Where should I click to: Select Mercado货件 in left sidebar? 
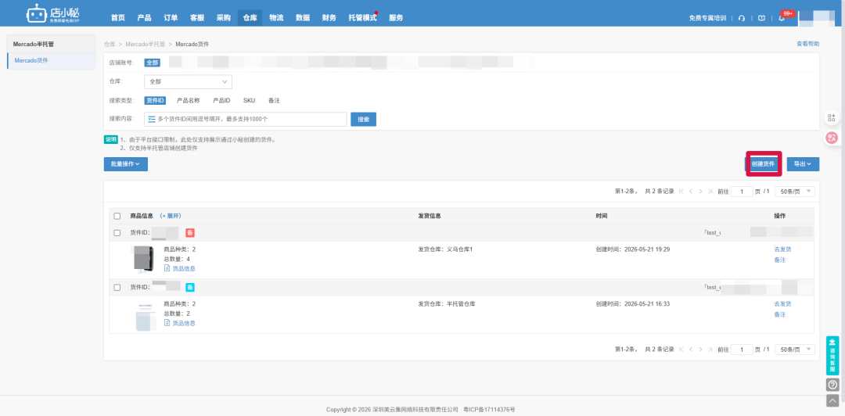[52, 60]
